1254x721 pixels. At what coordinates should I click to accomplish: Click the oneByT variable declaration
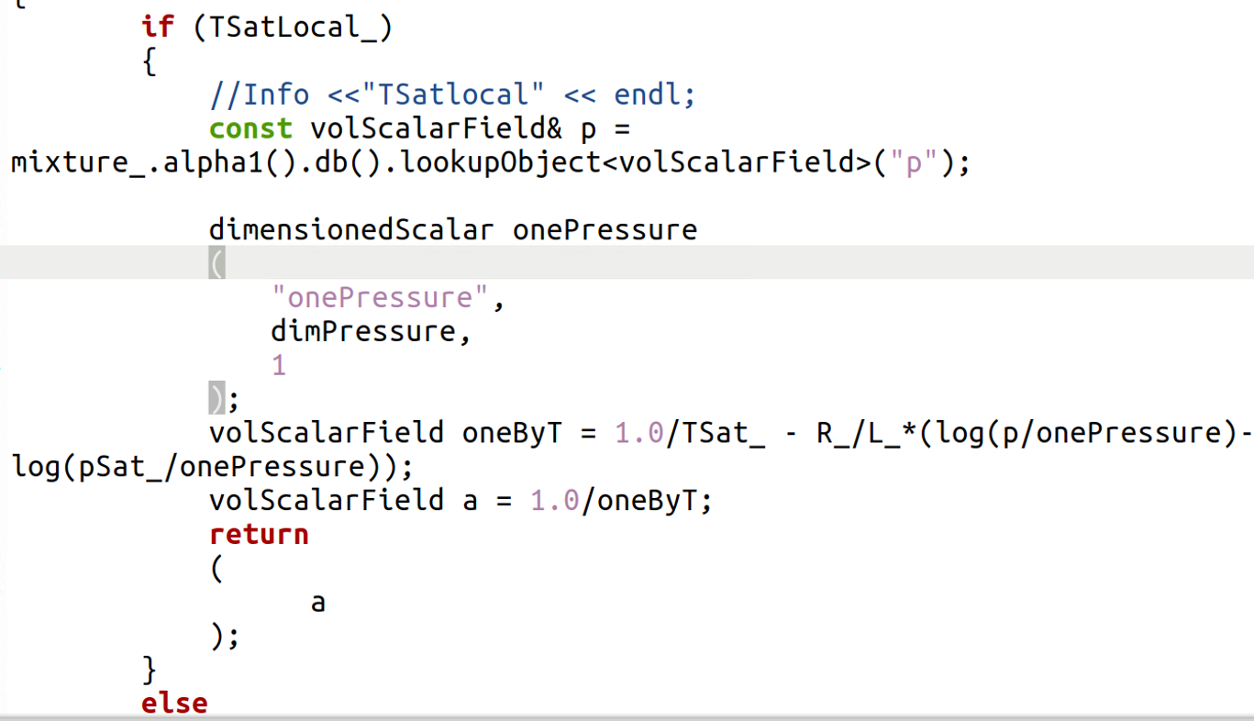coord(510,432)
